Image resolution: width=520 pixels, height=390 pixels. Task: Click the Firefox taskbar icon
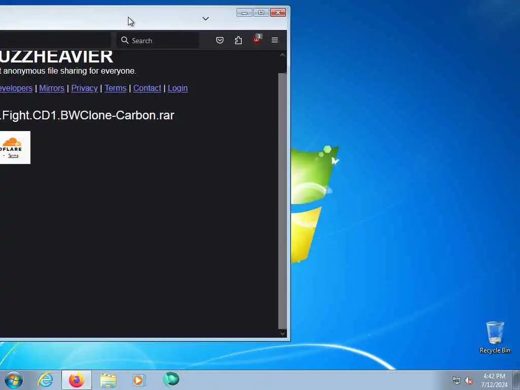click(76, 380)
